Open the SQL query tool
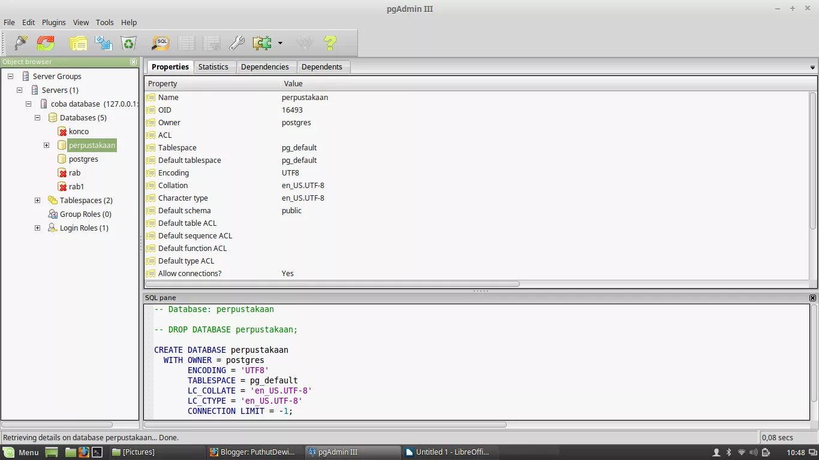Image resolution: width=819 pixels, height=460 pixels. coord(160,43)
